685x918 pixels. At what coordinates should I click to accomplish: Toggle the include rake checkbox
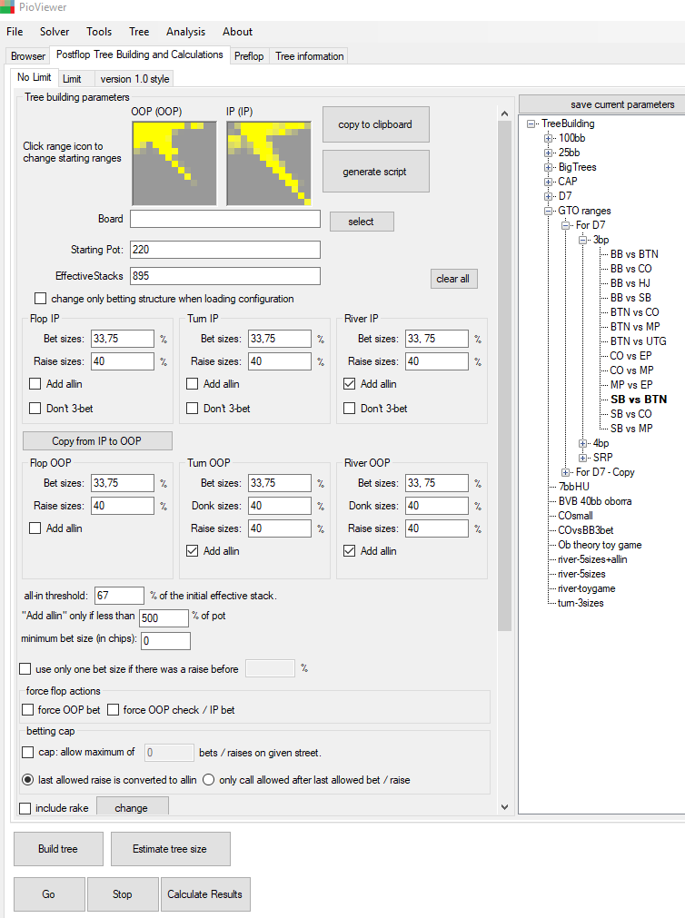point(25,808)
